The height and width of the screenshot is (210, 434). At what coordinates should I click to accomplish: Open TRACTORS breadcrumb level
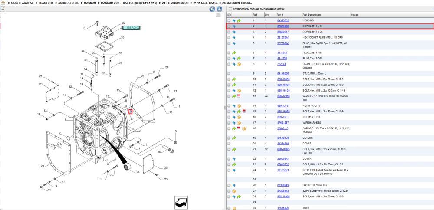pyautogui.click(x=46, y=3)
